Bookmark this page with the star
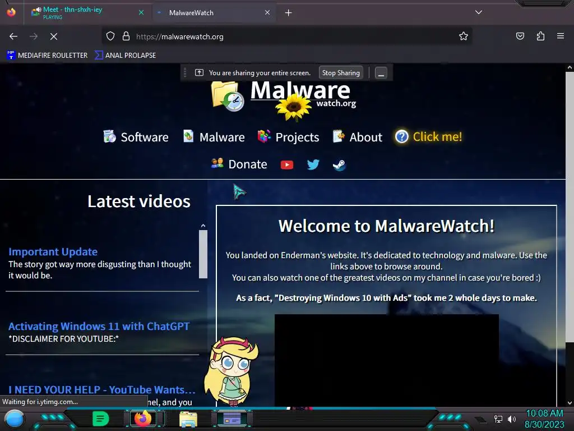Image resolution: width=574 pixels, height=431 pixels. pyautogui.click(x=464, y=36)
